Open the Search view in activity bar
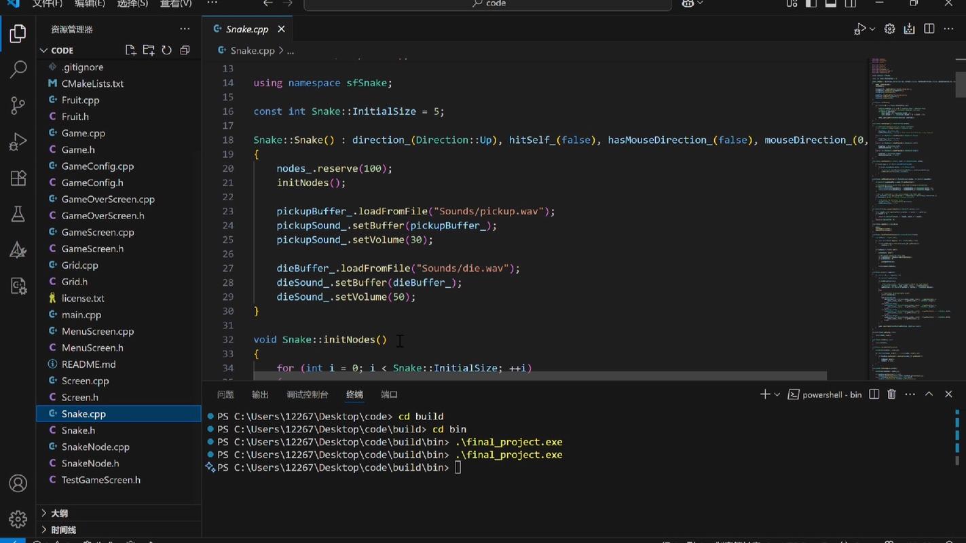This screenshot has width=966, height=543. 18,69
